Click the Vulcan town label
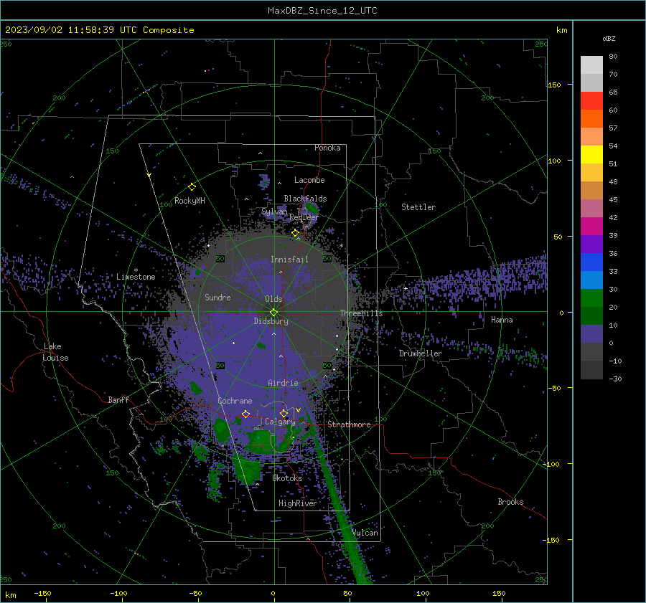The width and height of the screenshot is (646, 603). (x=365, y=533)
